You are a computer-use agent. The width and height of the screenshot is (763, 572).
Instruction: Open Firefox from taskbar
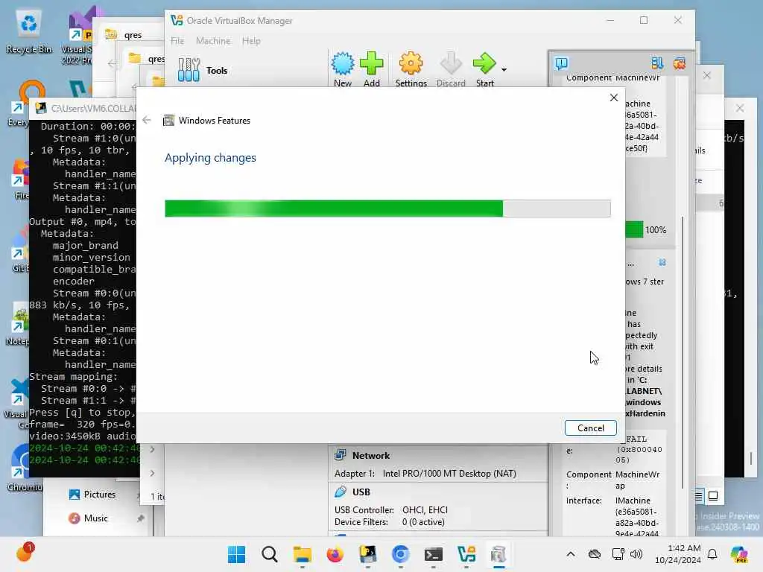click(335, 554)
